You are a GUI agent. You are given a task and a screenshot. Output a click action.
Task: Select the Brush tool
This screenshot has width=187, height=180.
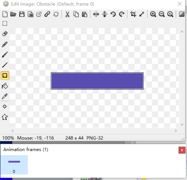coord(5,55)
